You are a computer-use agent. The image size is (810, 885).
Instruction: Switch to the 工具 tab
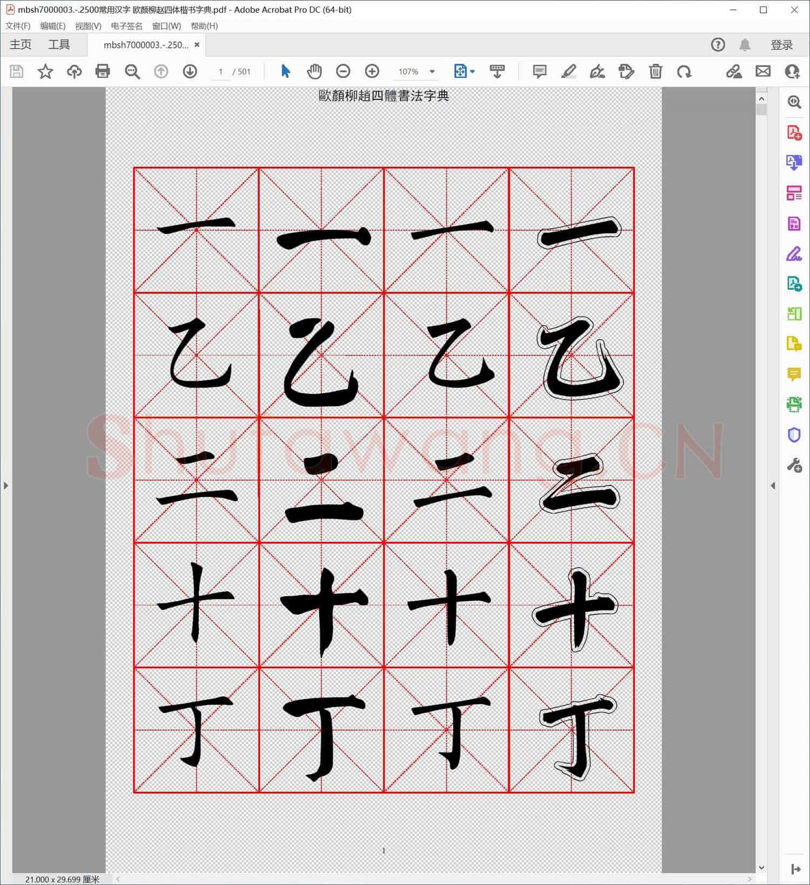click(x=59, y=45)
